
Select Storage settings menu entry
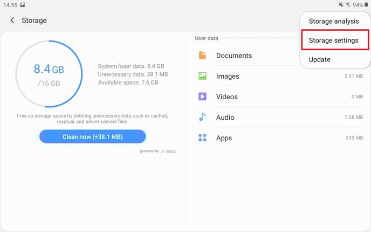(335, 40)
